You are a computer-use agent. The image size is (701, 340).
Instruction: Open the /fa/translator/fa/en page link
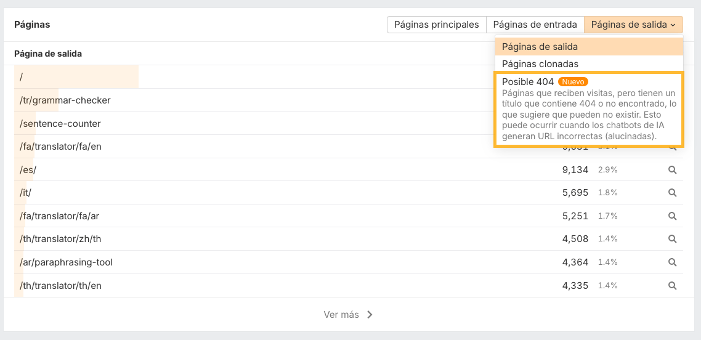(x=60, y=147)
